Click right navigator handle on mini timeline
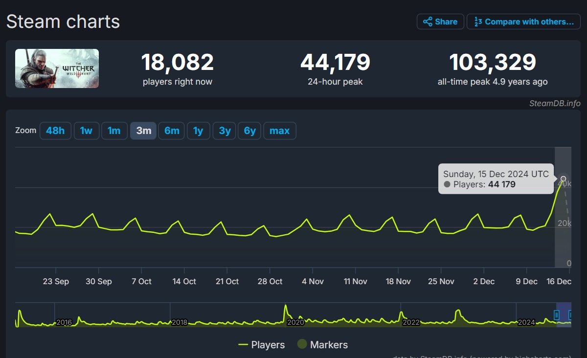This screenshot has height=358, width=587. 571,315
